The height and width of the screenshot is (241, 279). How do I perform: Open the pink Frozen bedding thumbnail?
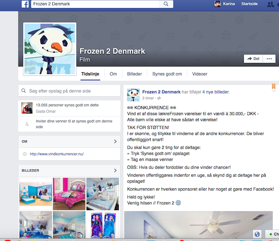[x=69, y=194]
